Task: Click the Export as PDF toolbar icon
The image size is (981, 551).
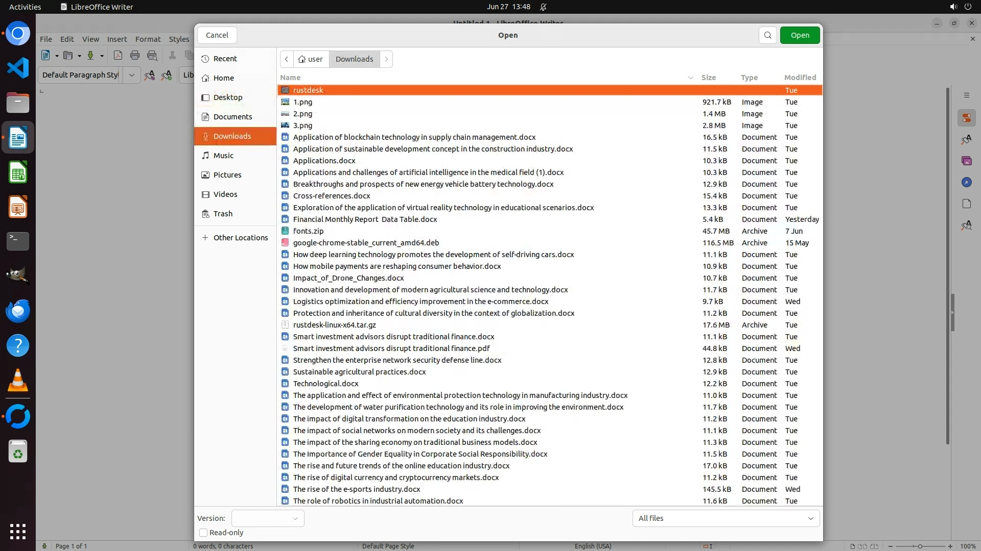Action: [x=118, y=56]
